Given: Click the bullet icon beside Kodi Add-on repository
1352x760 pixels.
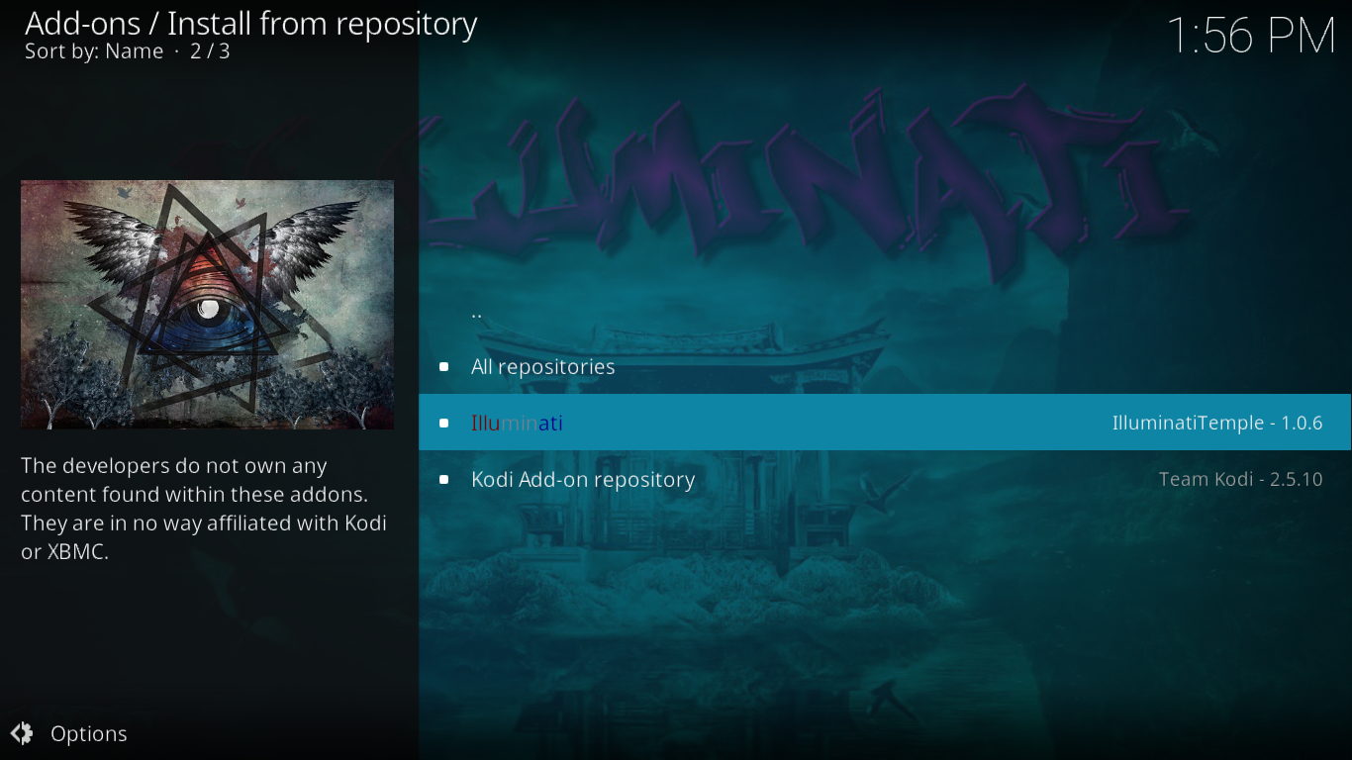Looking at the screenshot, I should tap(444, 480).
